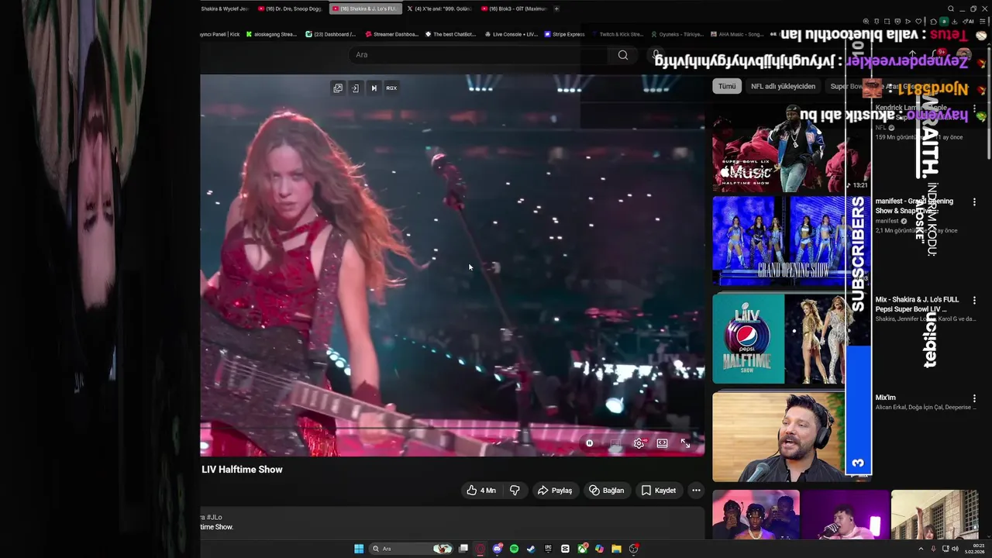
Task: Click the #JLo hashtag in the description
Action: 214,517
